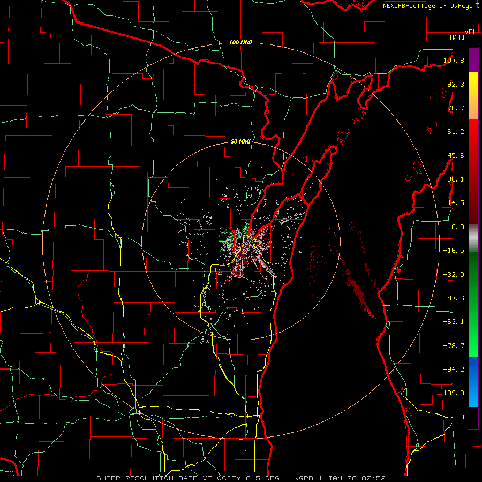The height and width of the screenshot is (482, 482).
Task: Click the 92.3 velocity scale value
Action: click(456, 84)
